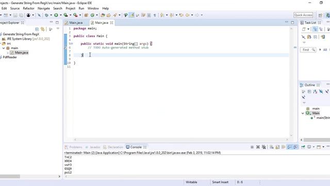The width and height of the screenshot is (330, 186).
Task: Toggle Scroll Lock in Console
Action: (x=277, y=147)
